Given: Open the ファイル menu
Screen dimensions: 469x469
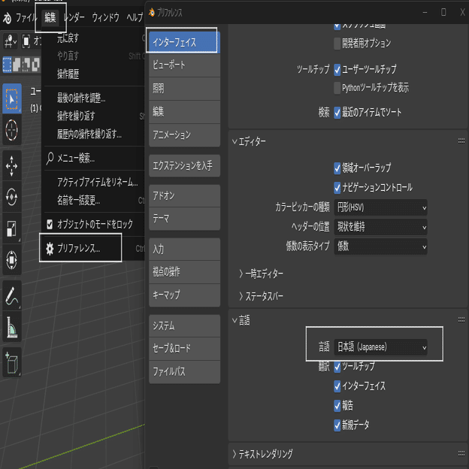Looking at the screenshot, I should [x=26, y=18].
